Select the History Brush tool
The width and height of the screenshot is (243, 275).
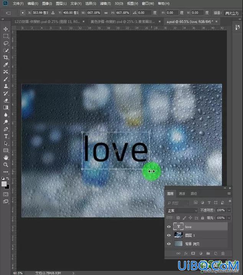point(6,93)
